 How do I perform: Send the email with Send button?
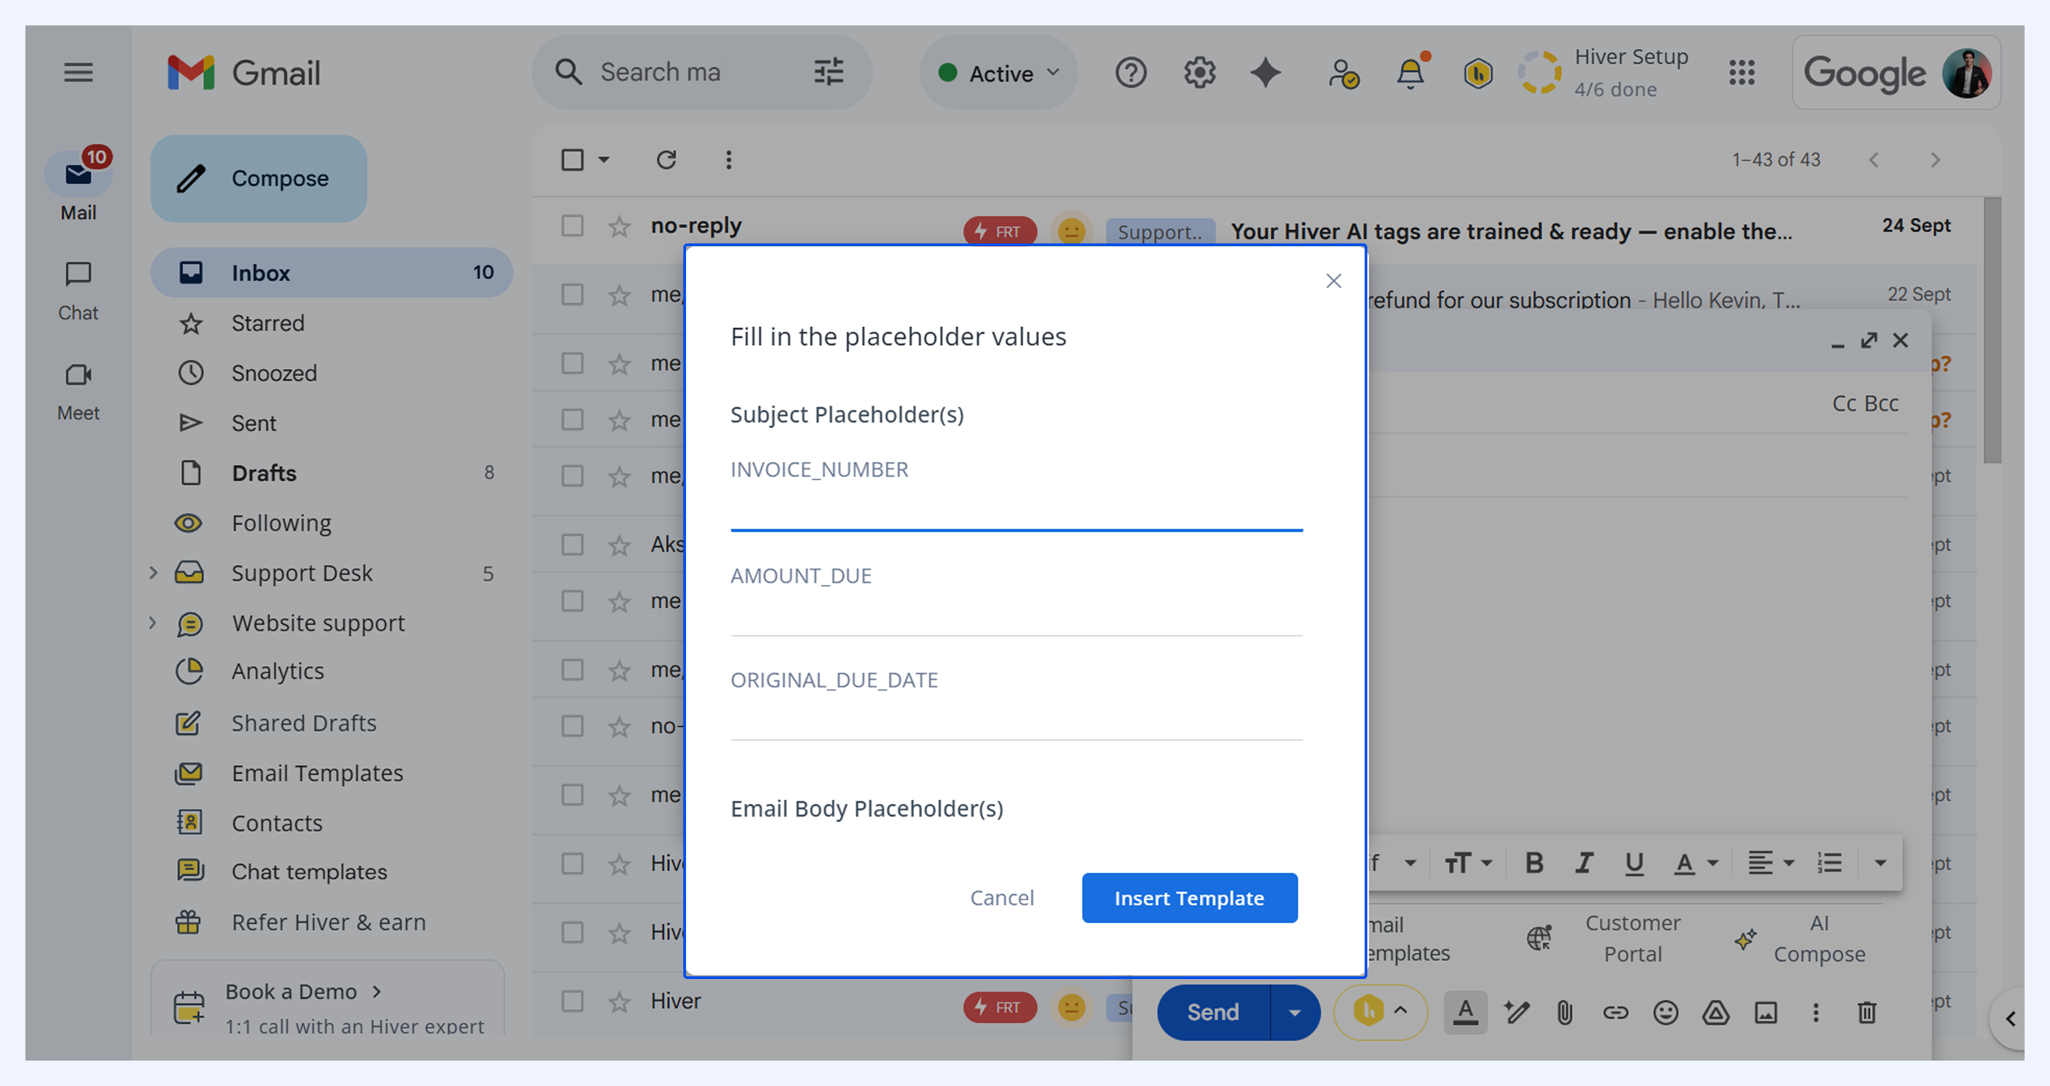click(x=1214, y=1012)
